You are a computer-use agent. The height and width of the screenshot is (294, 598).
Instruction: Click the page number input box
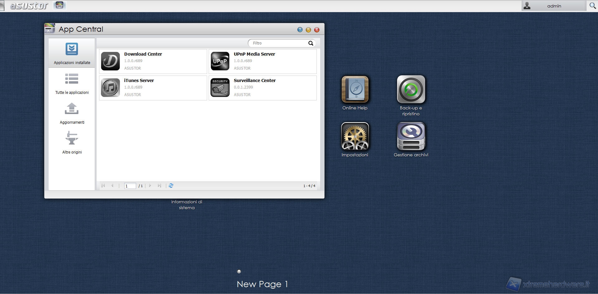(130, 186)
